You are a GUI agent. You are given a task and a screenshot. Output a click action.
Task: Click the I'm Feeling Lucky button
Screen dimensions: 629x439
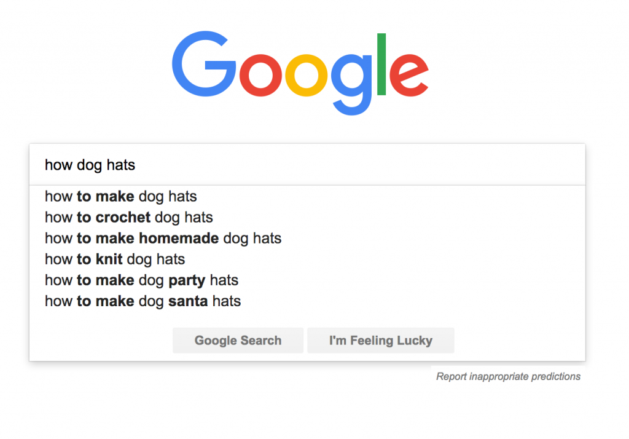(381, 340)
